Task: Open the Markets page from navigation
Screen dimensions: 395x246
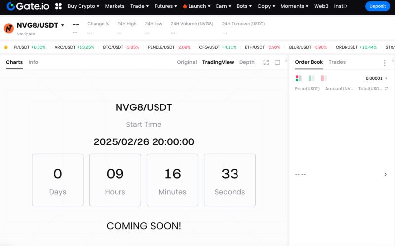Action: [x=115, y=6]
